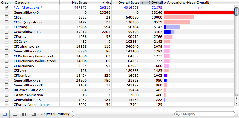Click the +++ indicator in All Allocations row

[x=199, y=8]
